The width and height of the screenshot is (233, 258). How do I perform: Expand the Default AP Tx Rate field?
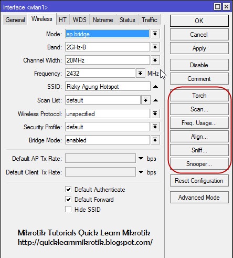(x=141, y=158)
